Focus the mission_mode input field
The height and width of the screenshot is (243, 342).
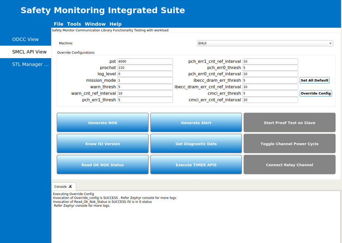(x=145, y=80)
